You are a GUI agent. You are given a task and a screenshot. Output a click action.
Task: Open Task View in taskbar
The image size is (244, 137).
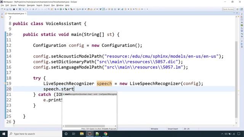[x=74, y=134]
